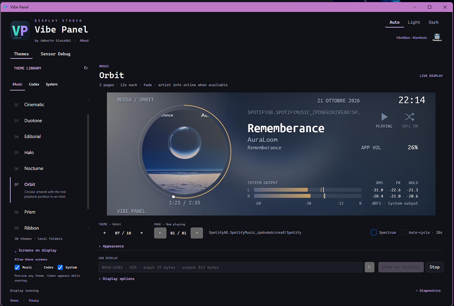The width and height of the screenshot is (454, 306).
Task: Click the orbit playback position dot
Action: 173,197
